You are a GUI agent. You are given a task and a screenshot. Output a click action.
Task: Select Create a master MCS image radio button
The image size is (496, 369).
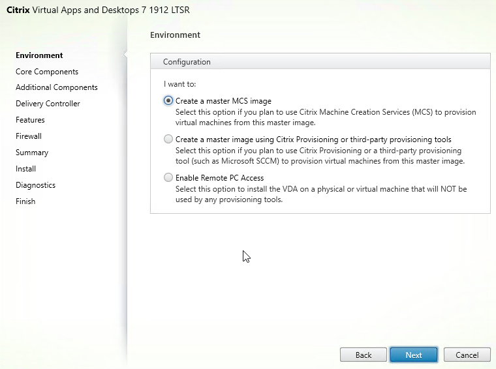[x=169, y=101]
